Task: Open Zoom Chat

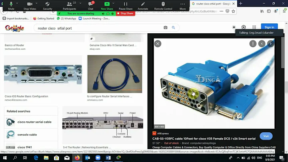Action: pyautogui.click(x=90, y=6)
